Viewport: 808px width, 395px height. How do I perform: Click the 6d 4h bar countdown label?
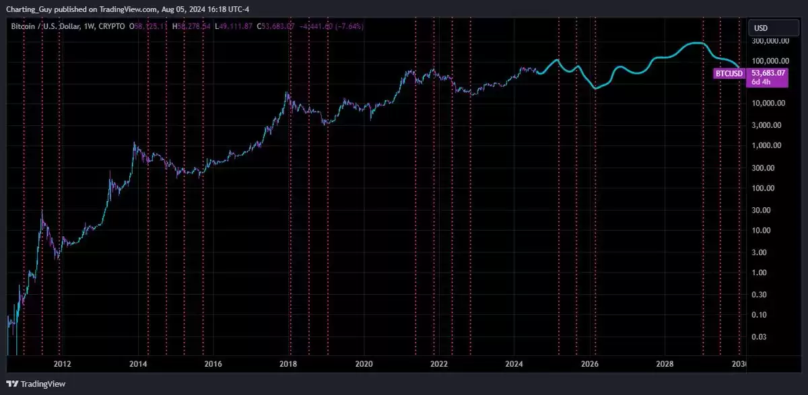762,82
